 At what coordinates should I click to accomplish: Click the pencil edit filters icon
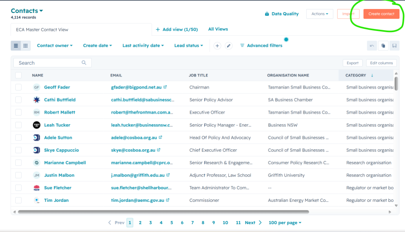[228, 46]
